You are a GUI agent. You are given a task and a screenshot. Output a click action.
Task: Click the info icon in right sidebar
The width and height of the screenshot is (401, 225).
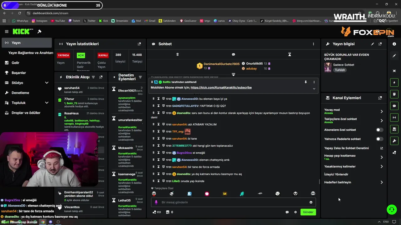tap(394, 44)
